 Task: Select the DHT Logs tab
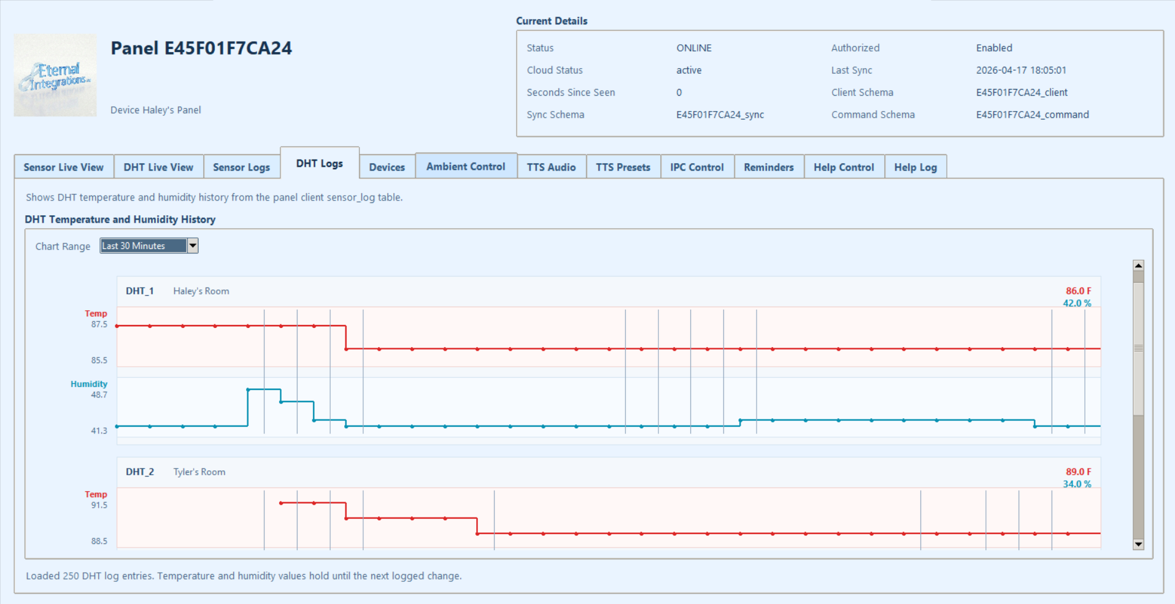pyautogui.click(x=320, y=163)
